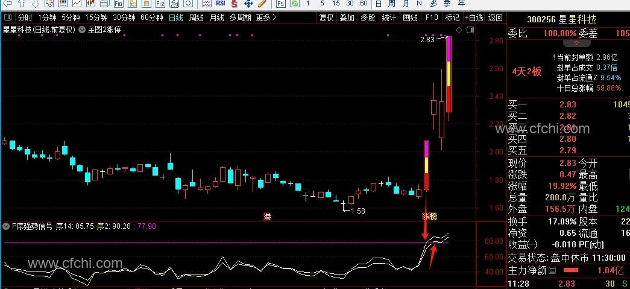Click the 港 marker below the chart
The width and height of the screenshot is (630, 289).
(x=267, y=217)
